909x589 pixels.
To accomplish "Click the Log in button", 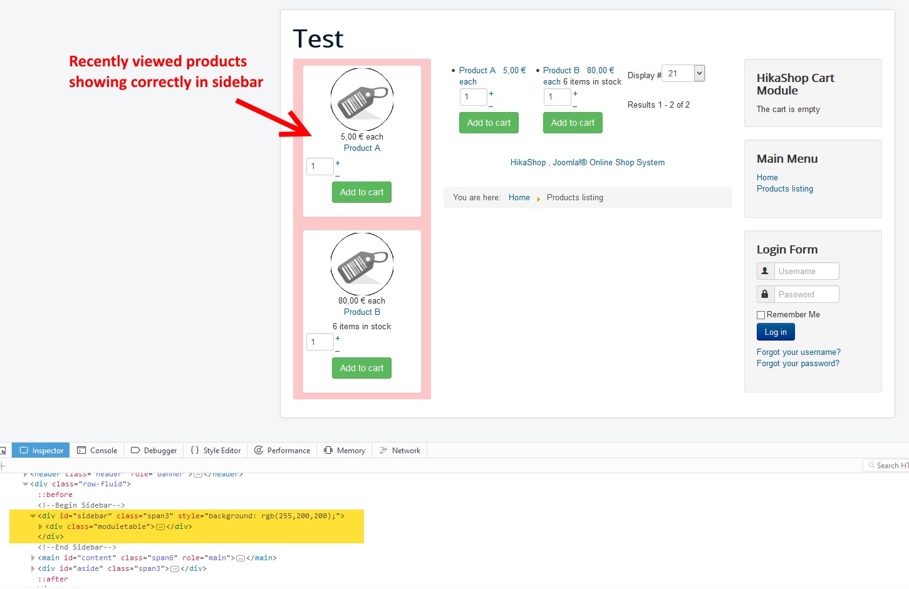I will [776, 332].
